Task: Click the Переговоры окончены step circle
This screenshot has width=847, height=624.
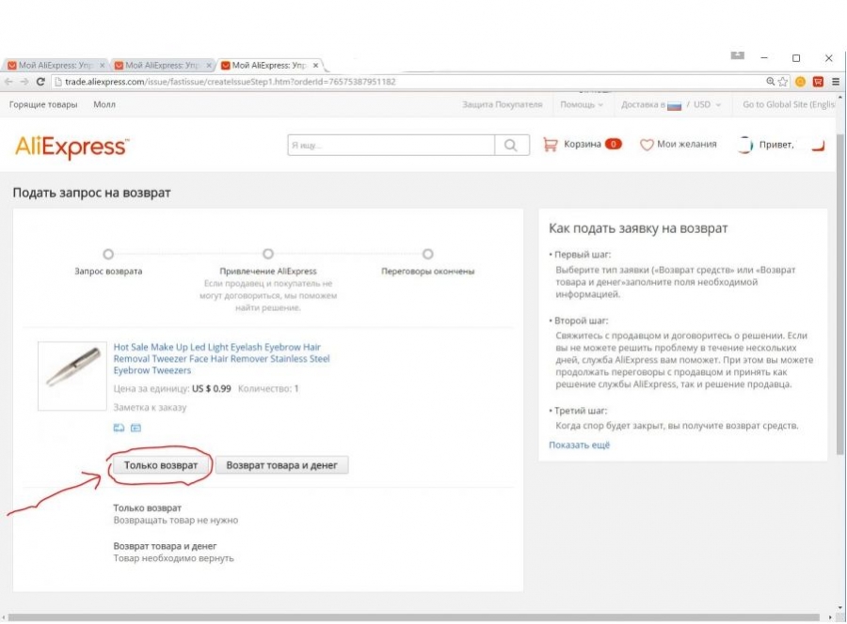Action: 428,254
